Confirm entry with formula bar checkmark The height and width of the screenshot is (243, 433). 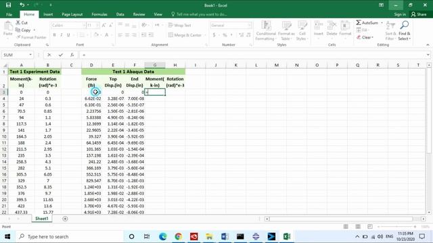pos(60,55)
